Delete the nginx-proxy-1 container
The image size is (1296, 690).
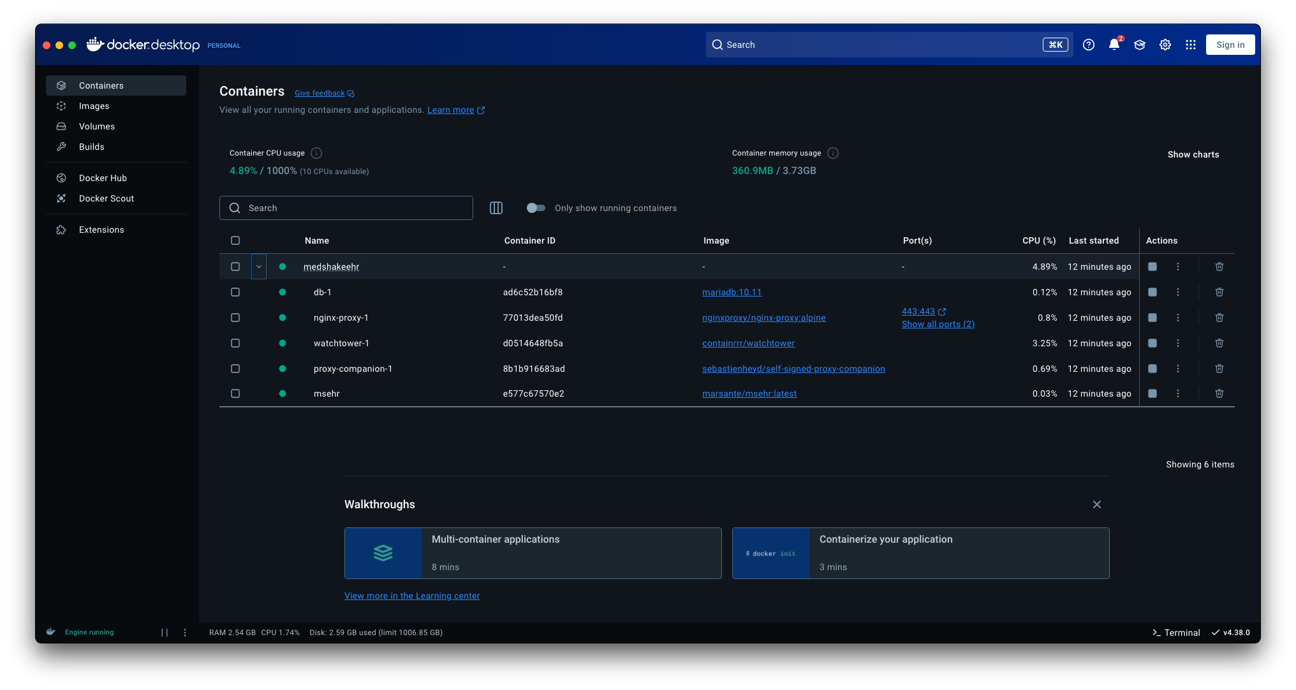coord(1219,318)
